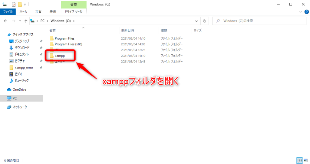Go back with the back arrow
The image size is (310, 164).
coord(5,21)
